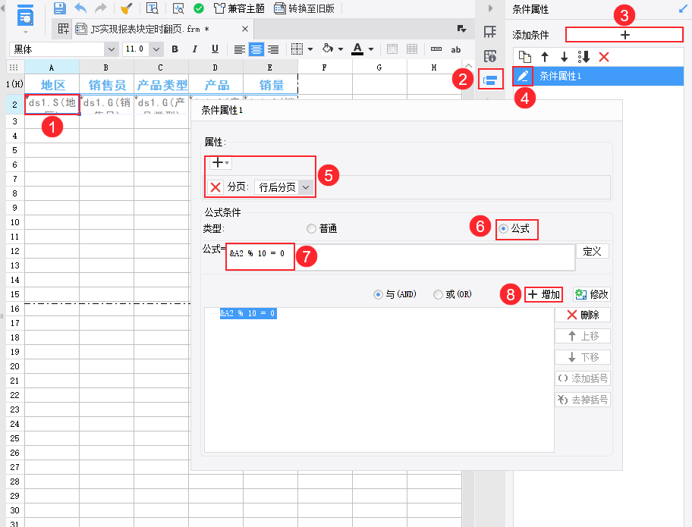Select the 普通 type radio button
This screenshot has width=692, height=527.
tap(312, 228)
